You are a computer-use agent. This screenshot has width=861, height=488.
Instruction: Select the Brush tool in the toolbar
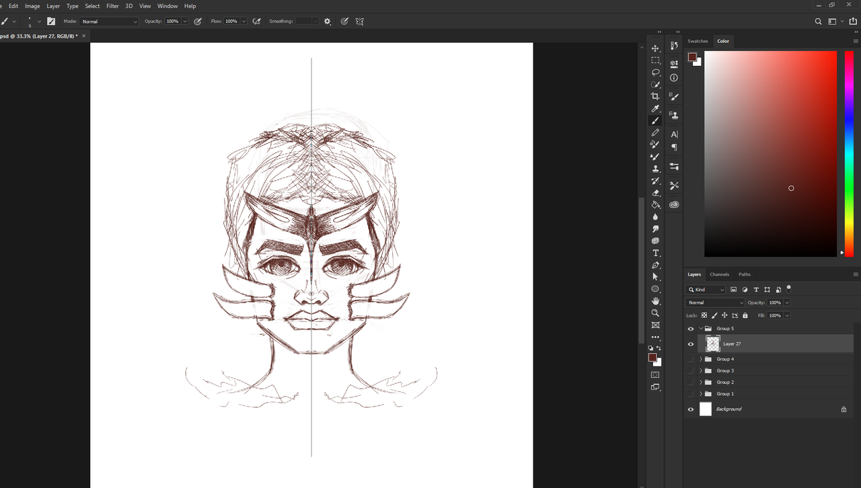point(655,120)
